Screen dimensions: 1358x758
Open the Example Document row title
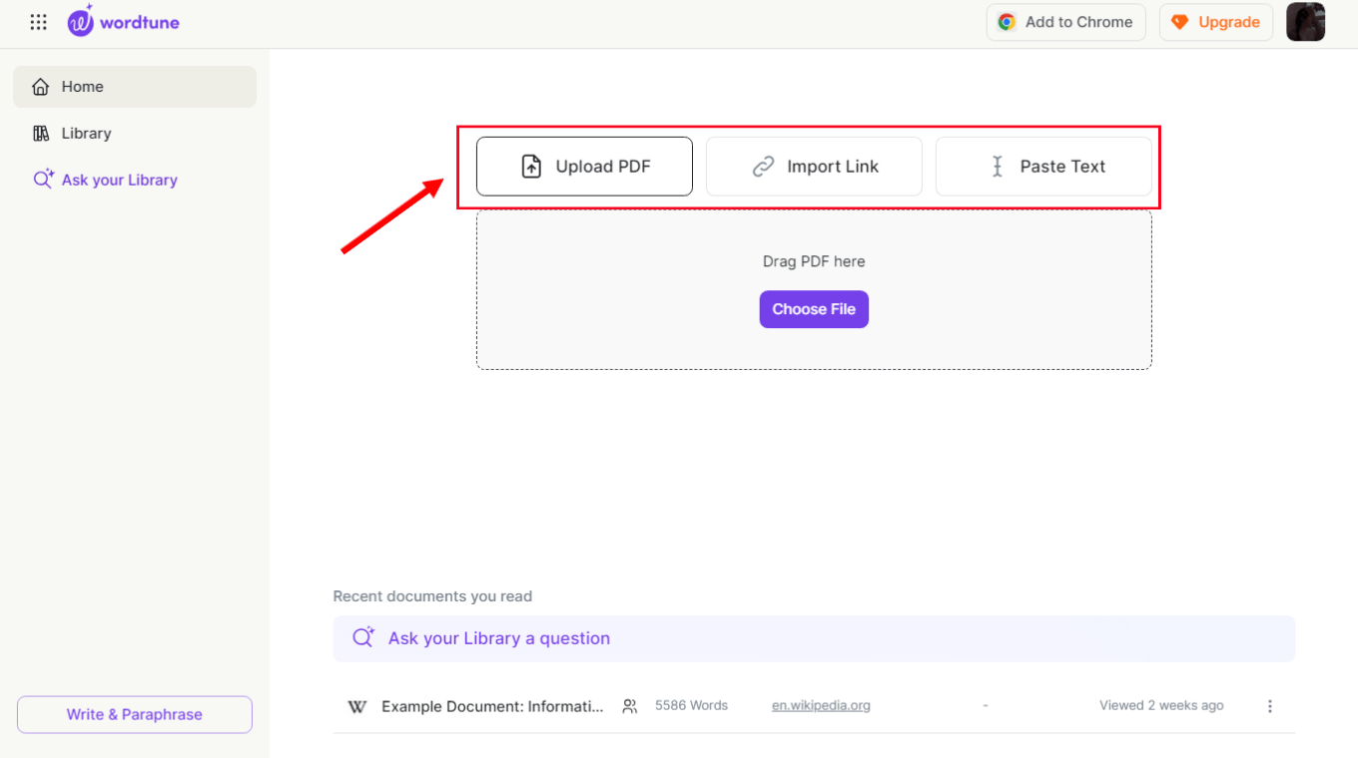point(493,706)
